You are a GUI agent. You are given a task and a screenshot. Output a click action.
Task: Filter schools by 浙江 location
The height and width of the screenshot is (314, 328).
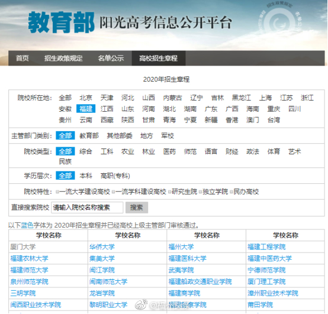(307, 98)
